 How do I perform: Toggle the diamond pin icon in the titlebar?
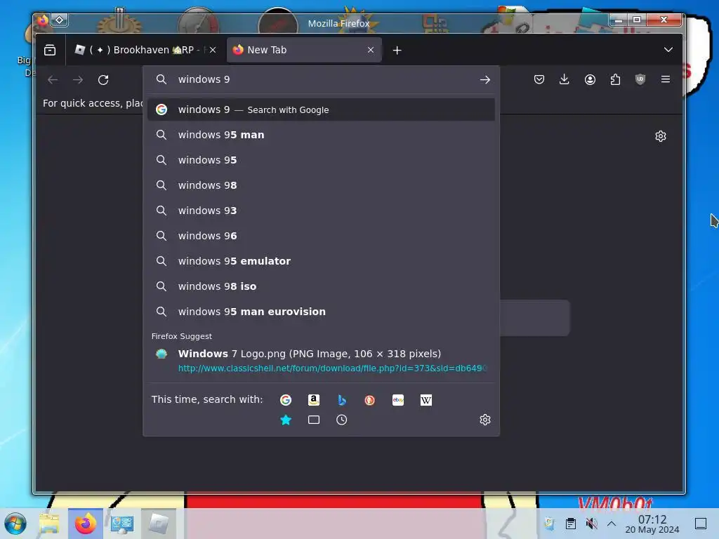click(60, 20)
